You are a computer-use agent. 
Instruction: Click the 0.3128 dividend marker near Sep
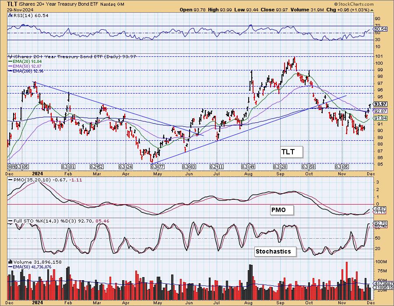280,167
